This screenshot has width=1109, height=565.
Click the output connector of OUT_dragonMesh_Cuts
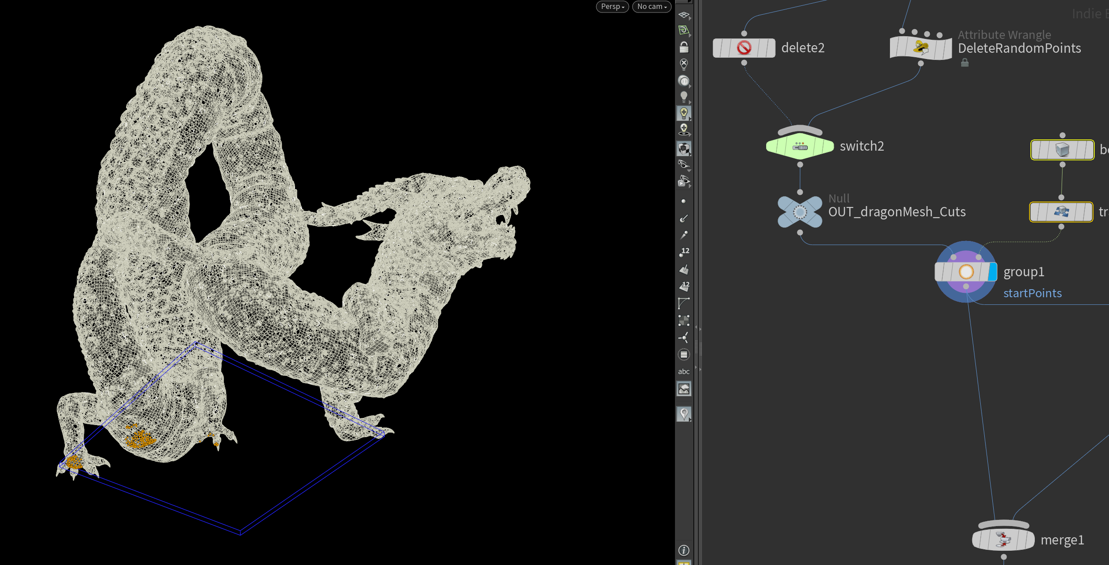click(800, 232)
